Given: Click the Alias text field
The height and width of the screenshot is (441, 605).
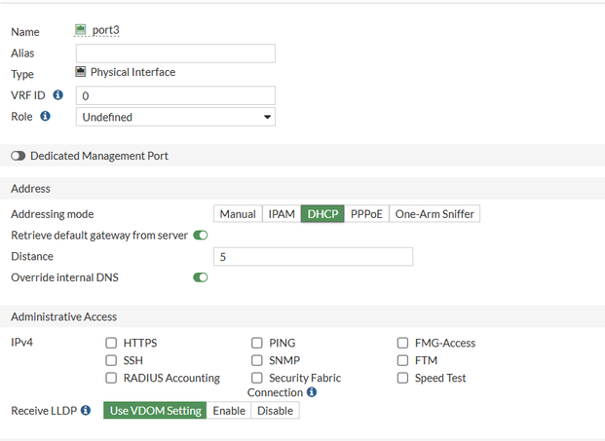Looking at the screenshot, I should click(175, 54).
